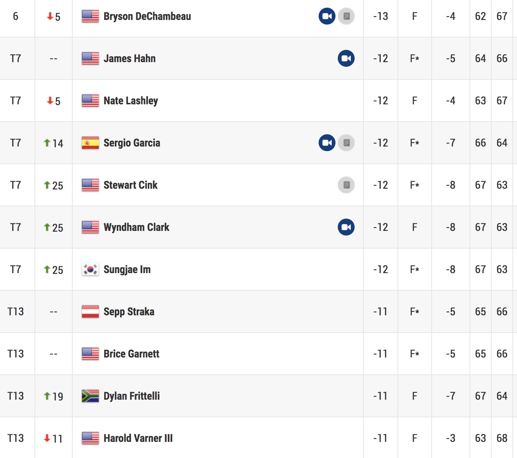Expand Nate Lashley player row

258,100
